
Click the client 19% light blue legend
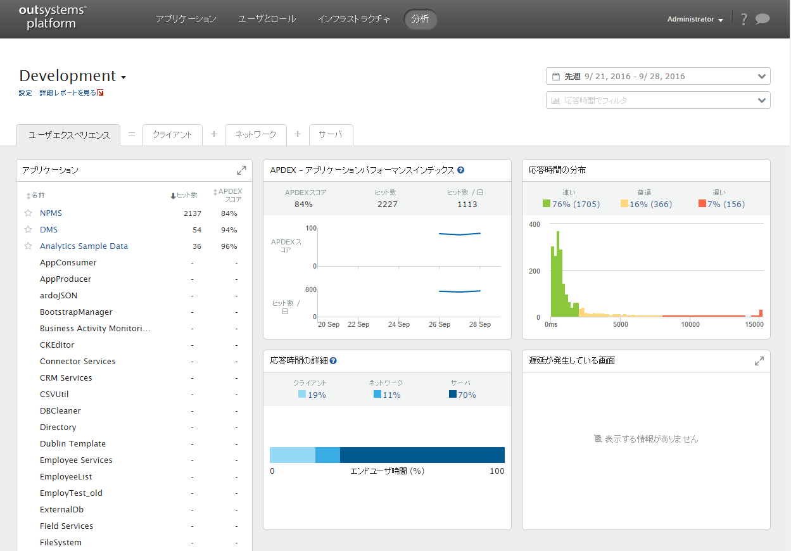pos(312,395)
